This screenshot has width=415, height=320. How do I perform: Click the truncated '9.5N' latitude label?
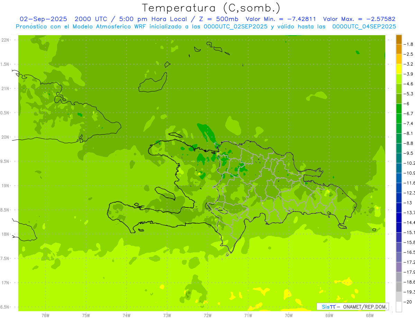coord(5,161)
